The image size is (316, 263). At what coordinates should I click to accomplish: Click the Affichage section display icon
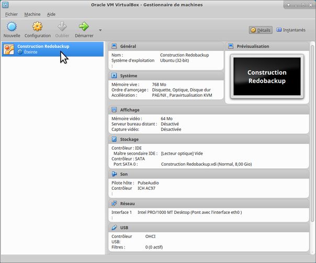(114, 110)
